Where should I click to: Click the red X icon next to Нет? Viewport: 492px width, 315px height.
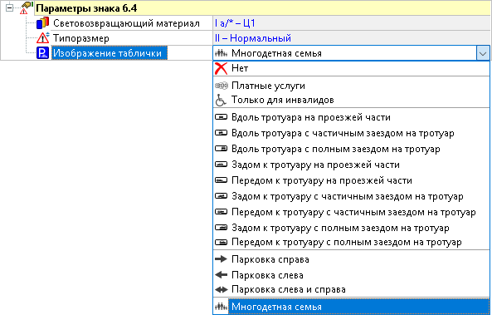pos(221,68)
